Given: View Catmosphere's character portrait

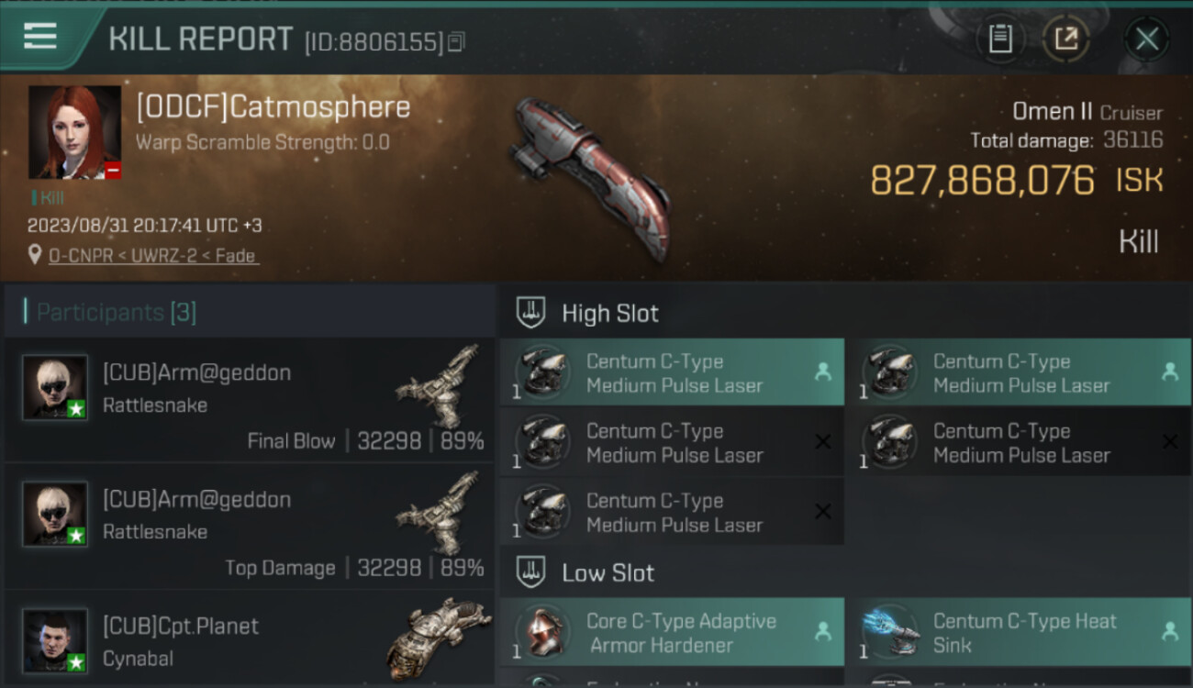Looking at the screenshot, I should [74, 132].
